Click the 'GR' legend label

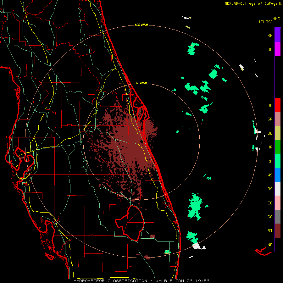click(x=270, y=119)
